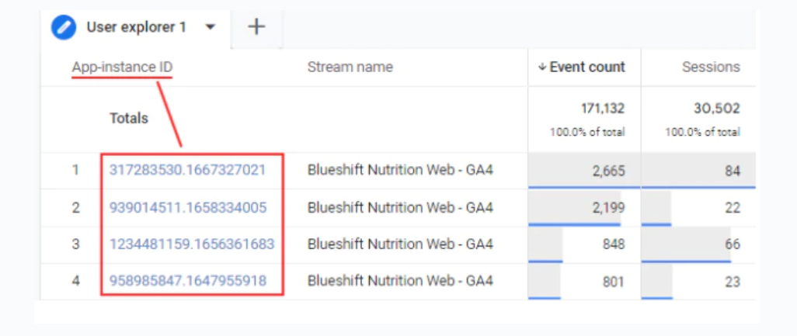Click the stream name in row 3
Viewport: 797px width, 336px height.
(x=401, y=244)
